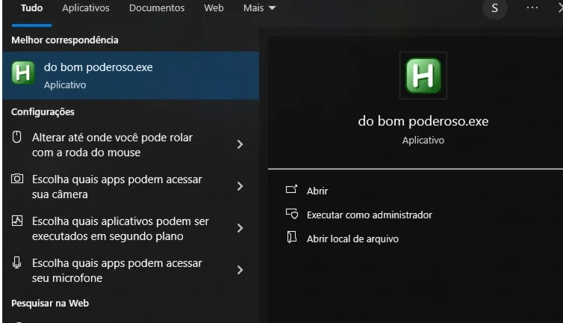563x323 pixels.
Task: Switch to the Web tab
Action: click(214, 8)
